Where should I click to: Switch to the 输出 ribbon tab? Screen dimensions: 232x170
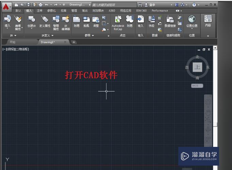point(85,11)
